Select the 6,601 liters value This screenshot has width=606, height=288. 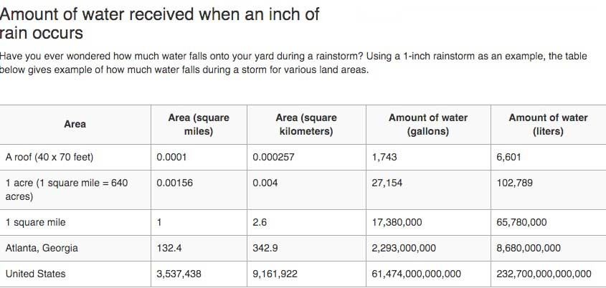coord(508,157)
